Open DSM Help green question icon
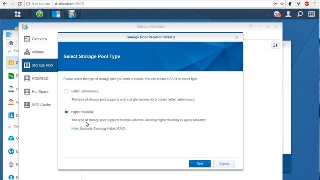This screenshot has width=320, height=180. (x=40, y=14)
